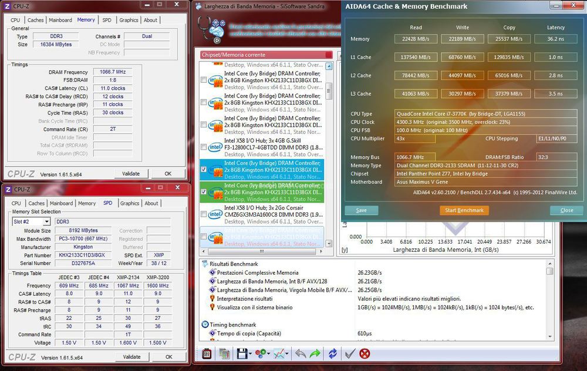The height and width of the screenshot is (371, 587).
Task: Click the diamond icon beside Tempo di copia
Action: (212, 333)
